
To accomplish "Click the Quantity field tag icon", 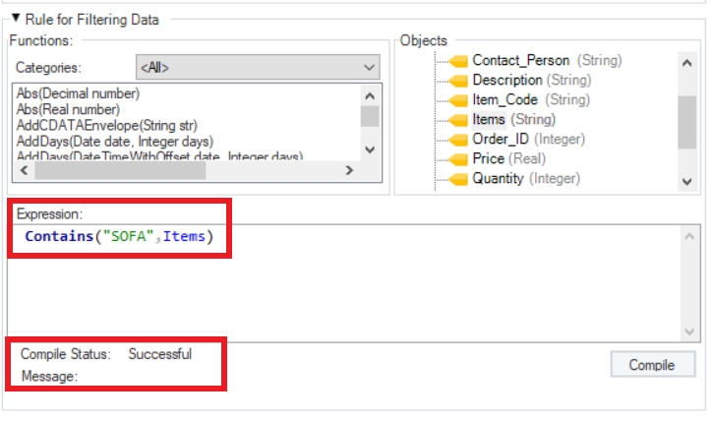I will click(x=458, y=179).
